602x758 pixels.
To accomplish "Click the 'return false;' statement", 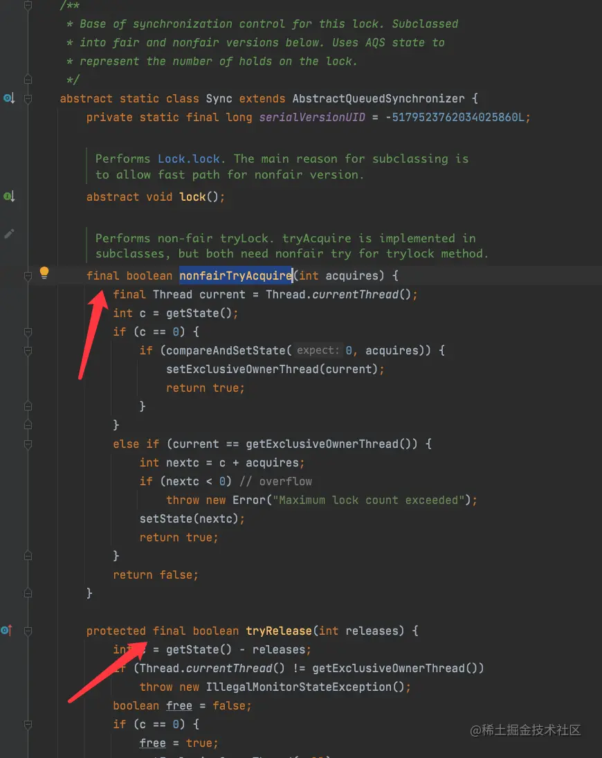I will [x=156, y=575].
